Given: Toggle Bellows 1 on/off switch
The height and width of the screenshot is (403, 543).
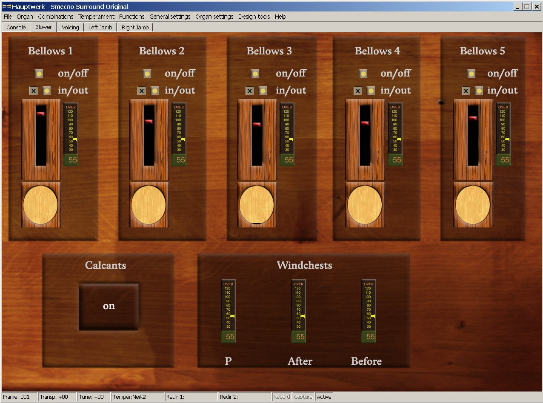Looking at the screenshot, I should [39, 74].
